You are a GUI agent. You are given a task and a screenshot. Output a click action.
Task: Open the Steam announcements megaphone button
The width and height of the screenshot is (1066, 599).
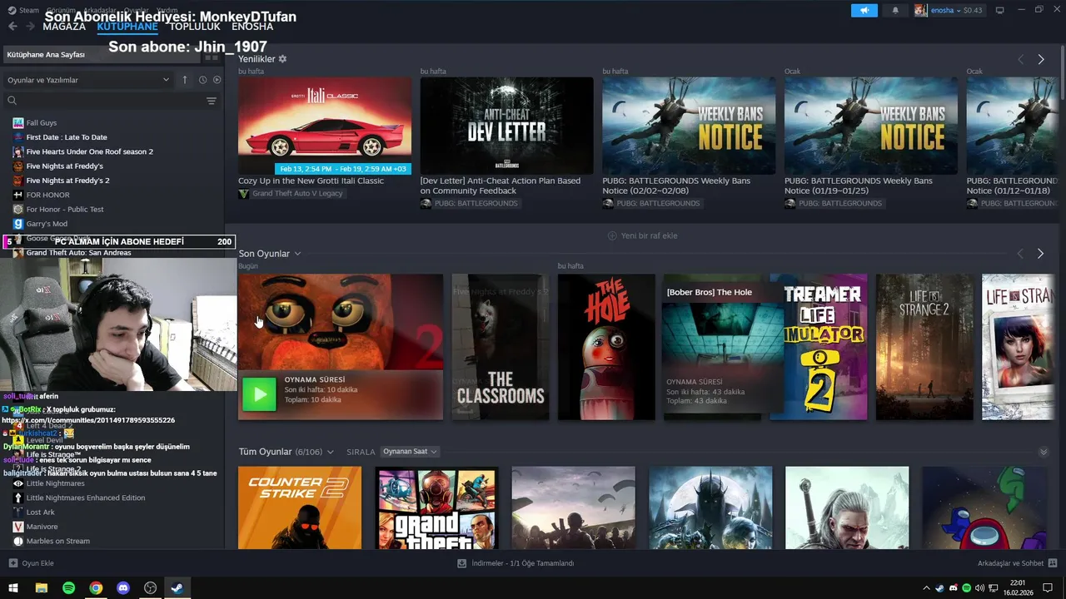[x=864, y=10]
